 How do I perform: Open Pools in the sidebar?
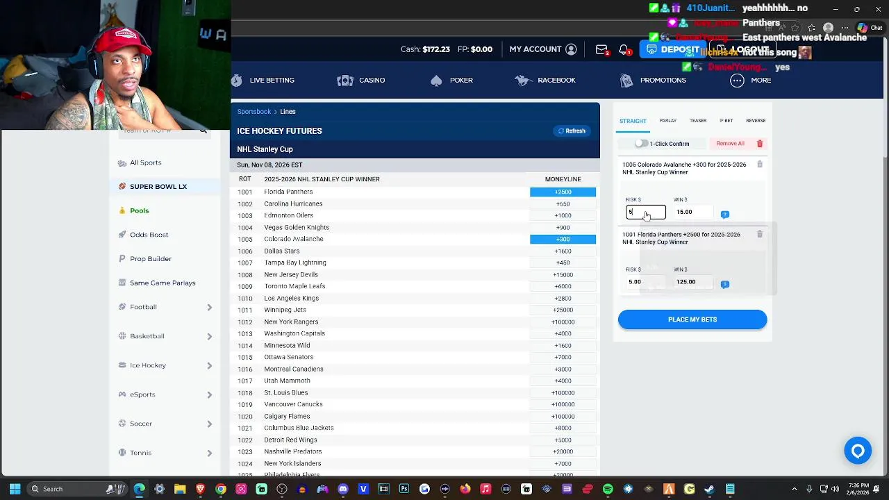(x=139, y=210)
